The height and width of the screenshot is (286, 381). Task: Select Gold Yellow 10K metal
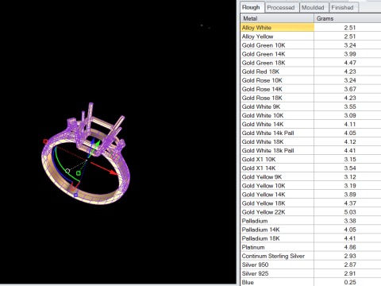point(310,186)
